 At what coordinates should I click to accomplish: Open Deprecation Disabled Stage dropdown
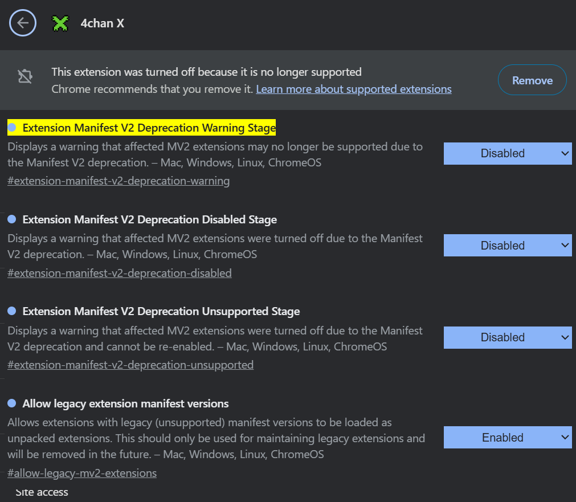[x=507, y=245]
